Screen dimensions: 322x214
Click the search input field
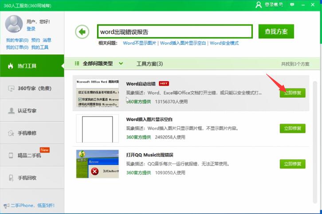[x=175, y=31]
